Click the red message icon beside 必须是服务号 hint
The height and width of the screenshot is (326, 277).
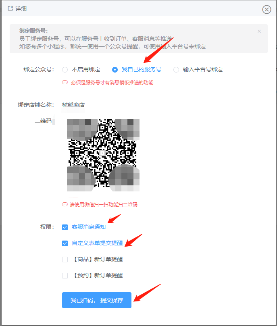tap(65, 82)
